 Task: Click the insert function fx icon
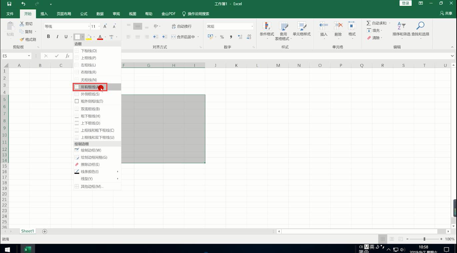pyautogui.click(x=67, y=56)
